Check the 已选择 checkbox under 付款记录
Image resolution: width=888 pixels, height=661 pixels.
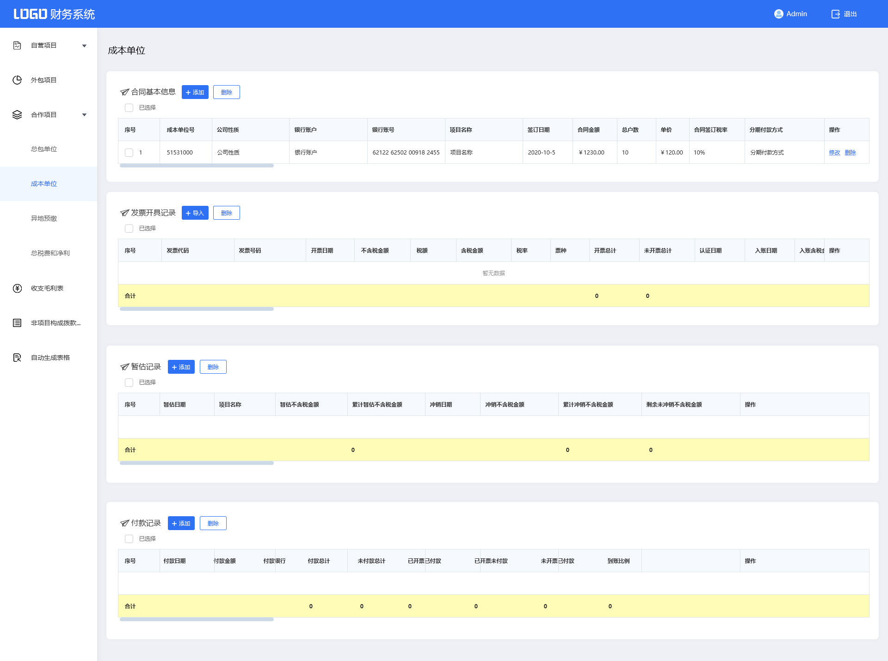pyautogui.click(x=129, y=539)
